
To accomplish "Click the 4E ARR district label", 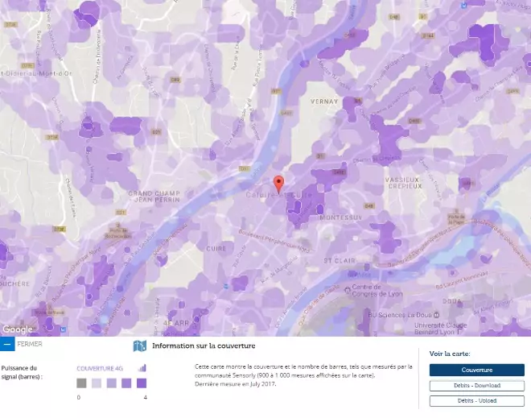I will tap(176, 323).
